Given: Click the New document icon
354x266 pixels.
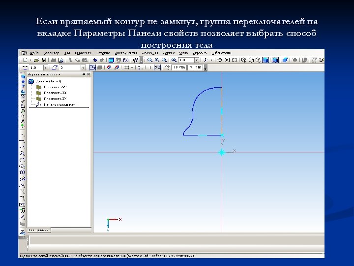Looking at the screenshot, I should point(25,60).
